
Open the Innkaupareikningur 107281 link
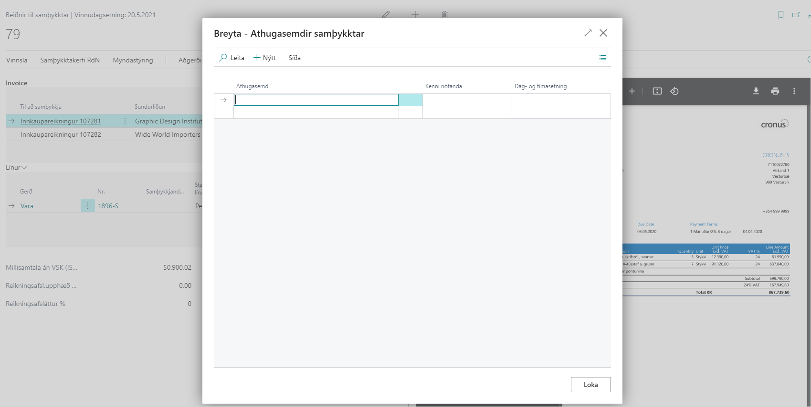click(x=61, y=121)
